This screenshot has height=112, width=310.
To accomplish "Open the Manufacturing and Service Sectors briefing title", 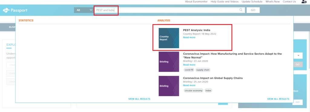I will click(232, 55).
